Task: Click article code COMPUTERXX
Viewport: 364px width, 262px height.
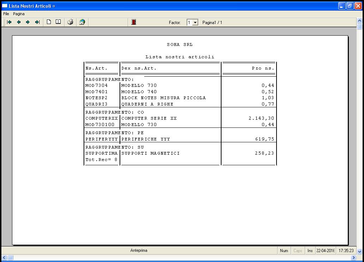Action: tap(102, 118)
